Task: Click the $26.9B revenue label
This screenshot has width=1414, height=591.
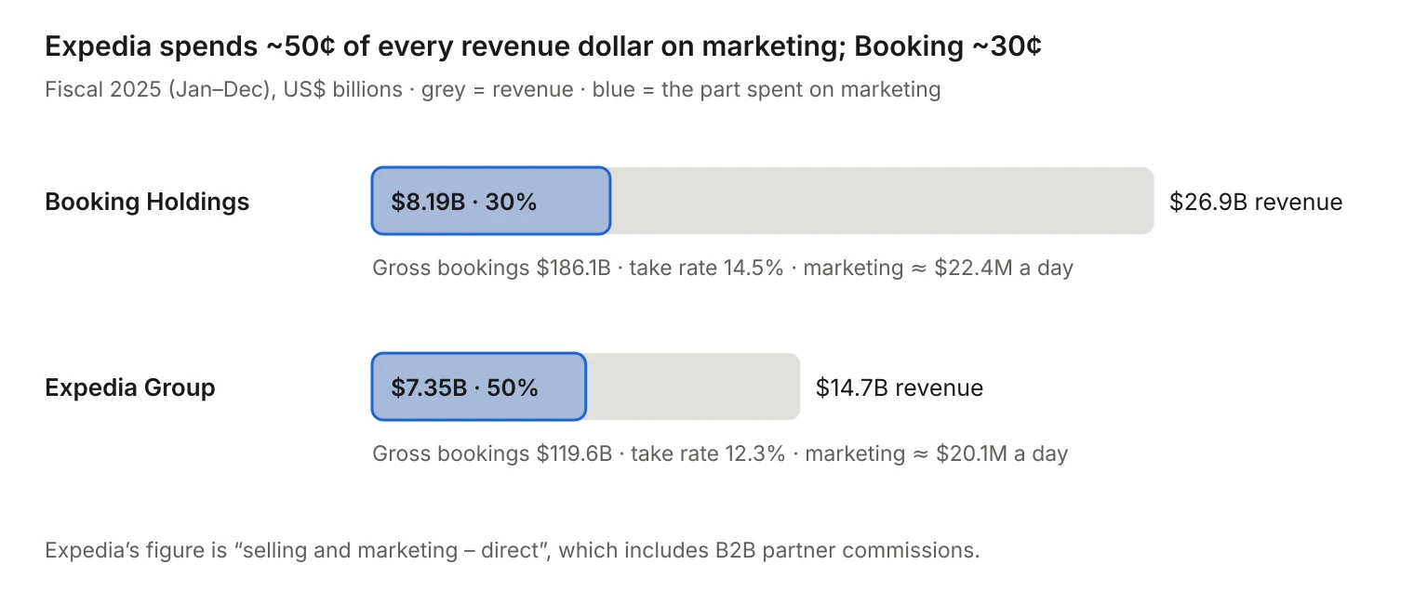Action: pos(1256,202)
